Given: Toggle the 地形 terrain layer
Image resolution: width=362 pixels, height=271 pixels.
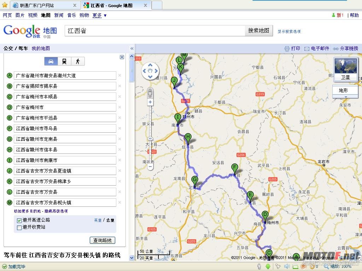Looking at the screenshot, I should coord(345,91).
